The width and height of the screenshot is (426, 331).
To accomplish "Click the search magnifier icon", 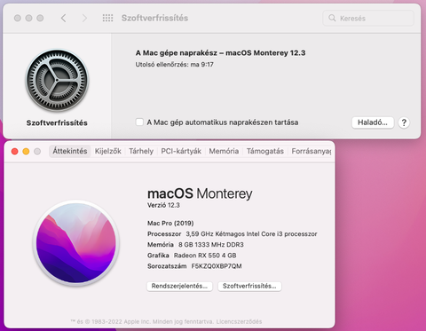I will tap(332, 18).
